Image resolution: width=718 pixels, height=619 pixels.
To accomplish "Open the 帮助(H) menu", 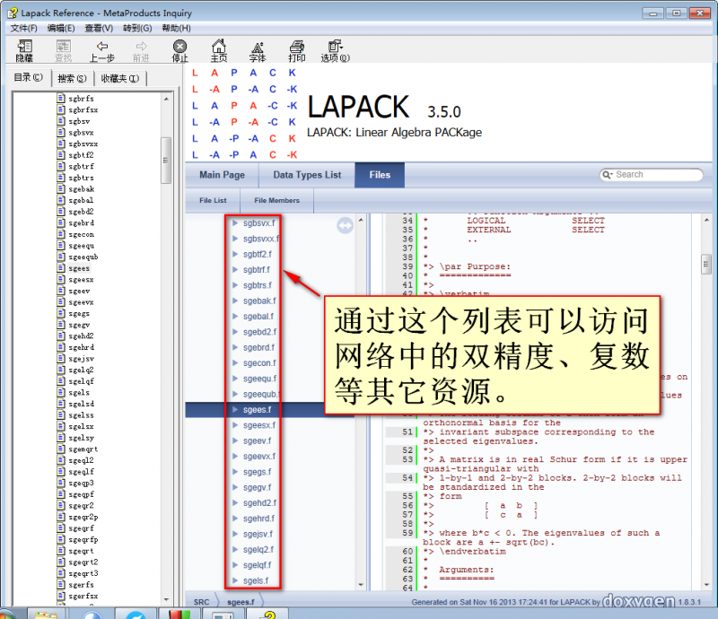I will [x=176, y=29].
